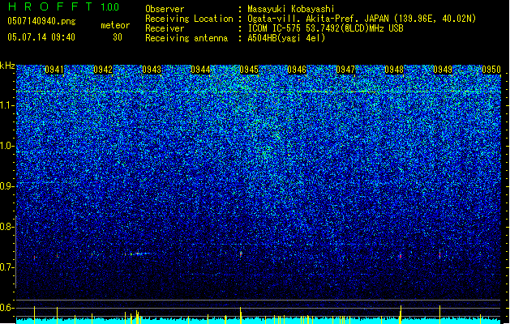Screen dimensions: 510x324
Task: Click the antenna text A504HB(yagi 4el)
Action: [x=286, y=38]
